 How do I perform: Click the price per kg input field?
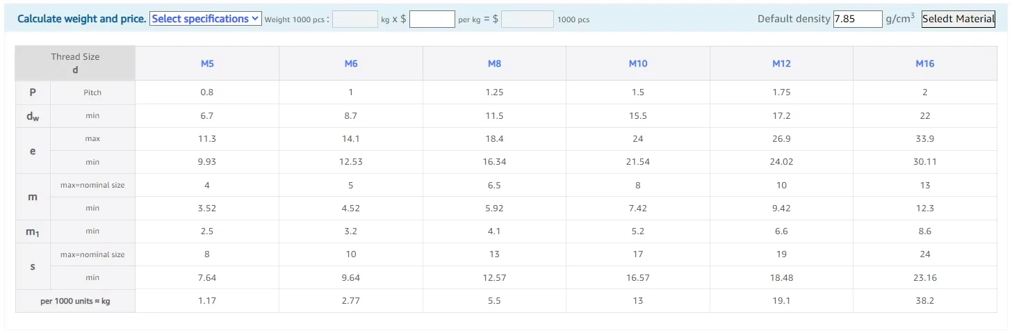point(432,19)
